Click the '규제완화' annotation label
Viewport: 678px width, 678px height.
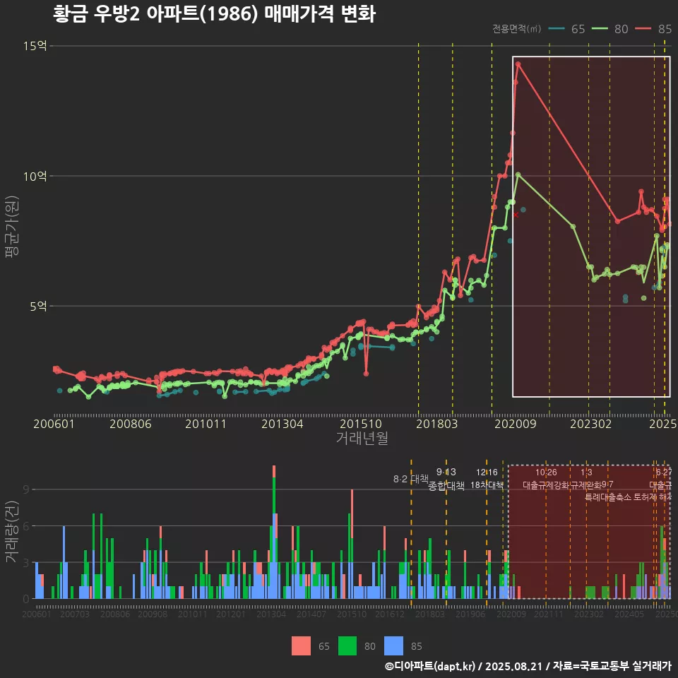point(585,485)
